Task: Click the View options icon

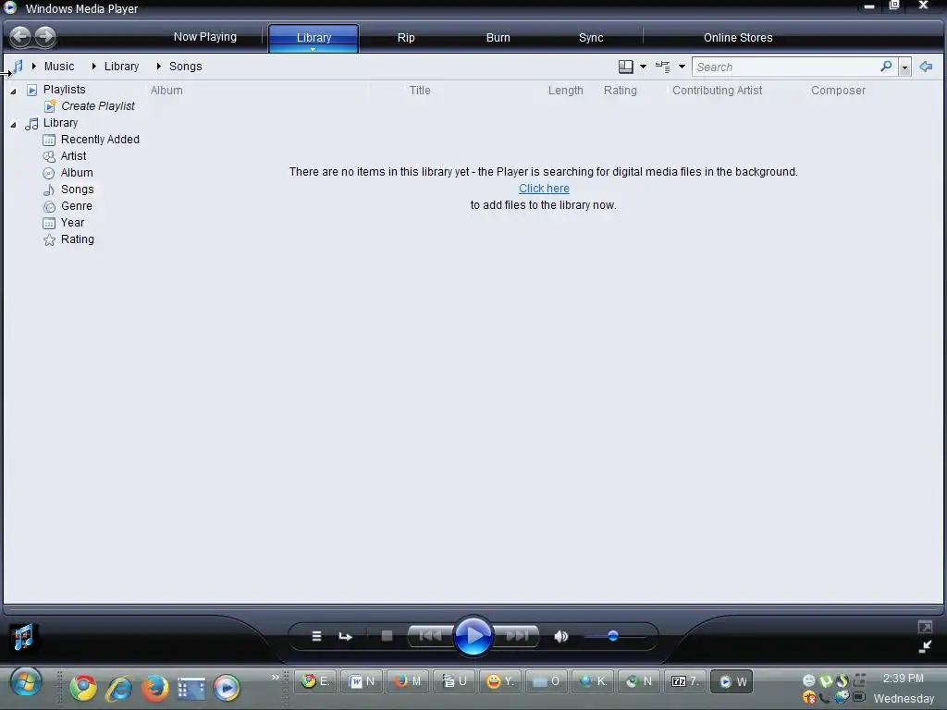Action: tap(662, 67)
